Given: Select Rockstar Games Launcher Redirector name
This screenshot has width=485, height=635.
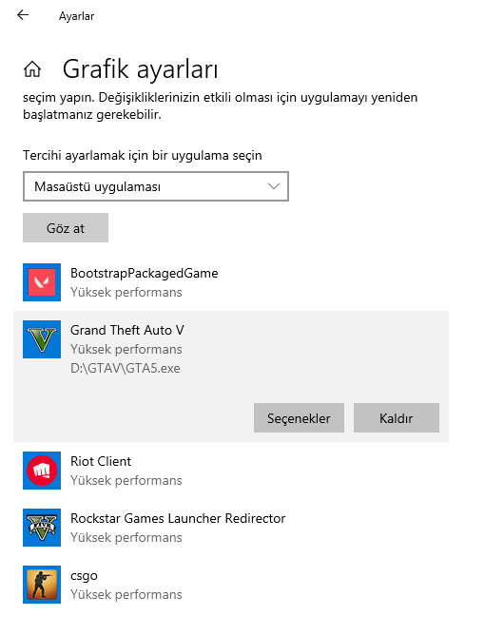Looking at the screenshot, I should (x=178, y=518).
